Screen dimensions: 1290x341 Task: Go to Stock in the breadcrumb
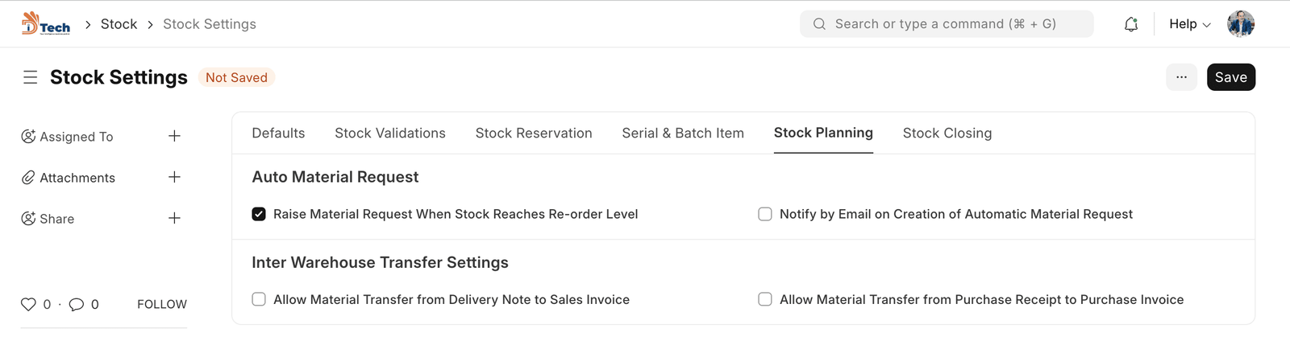pos(119,24)
